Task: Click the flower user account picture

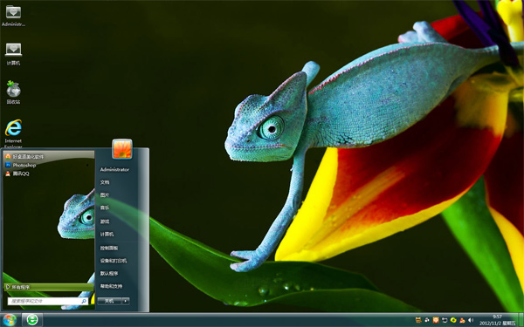Action: pos(122,149)
